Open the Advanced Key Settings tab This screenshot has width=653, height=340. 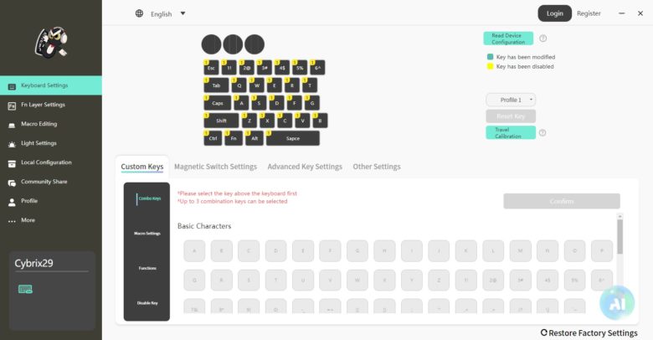305,167
